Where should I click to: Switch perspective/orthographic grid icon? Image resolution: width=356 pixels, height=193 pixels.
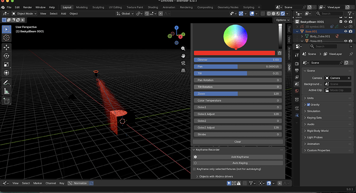tap(183, 71)
